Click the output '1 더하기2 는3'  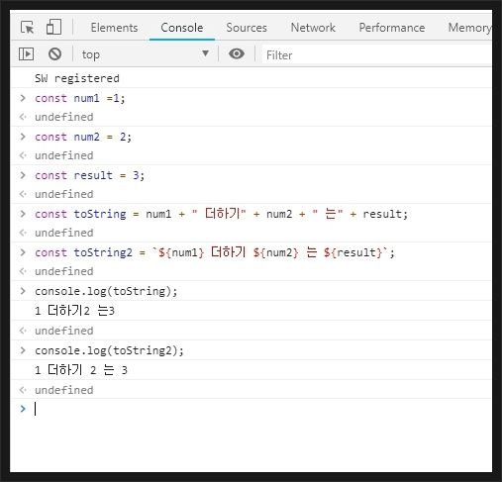pos(74,311)
